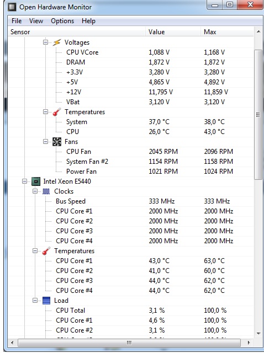Collapse the Intel Xeon E5440 node
Screen dimensions: 264x353
click(x=24, y=181)
